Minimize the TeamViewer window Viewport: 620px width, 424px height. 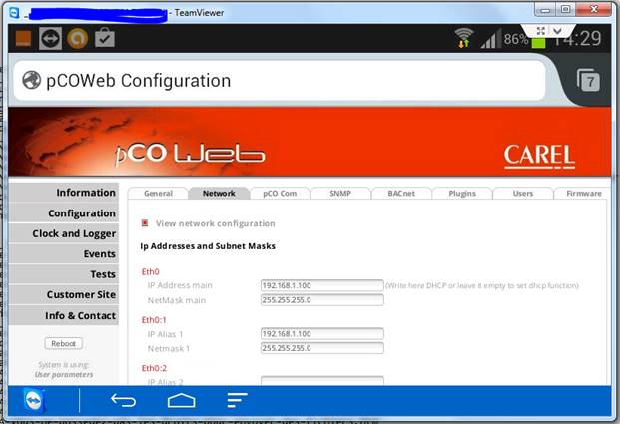coord(545,10)
